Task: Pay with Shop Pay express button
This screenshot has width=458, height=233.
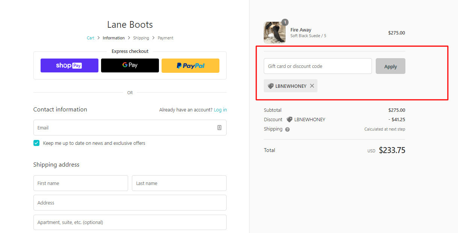Action: pos(70,65)
